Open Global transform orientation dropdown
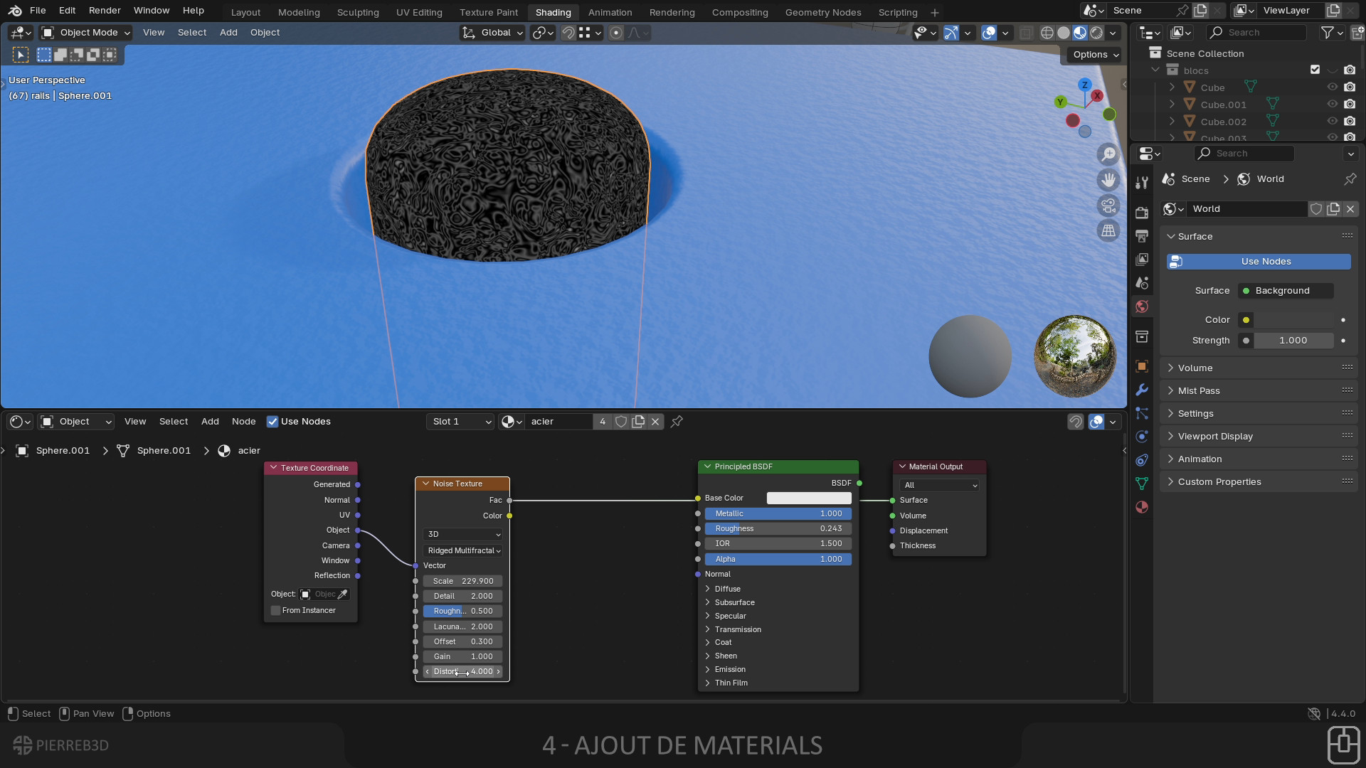 tap(493, 33)
